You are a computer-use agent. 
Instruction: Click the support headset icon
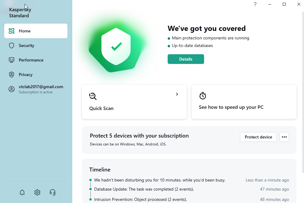pyautogui.click(x=53, y=192)
